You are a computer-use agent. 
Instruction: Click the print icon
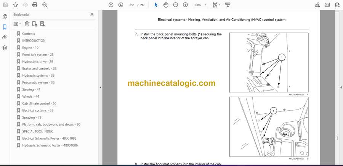tap(35, 5)
